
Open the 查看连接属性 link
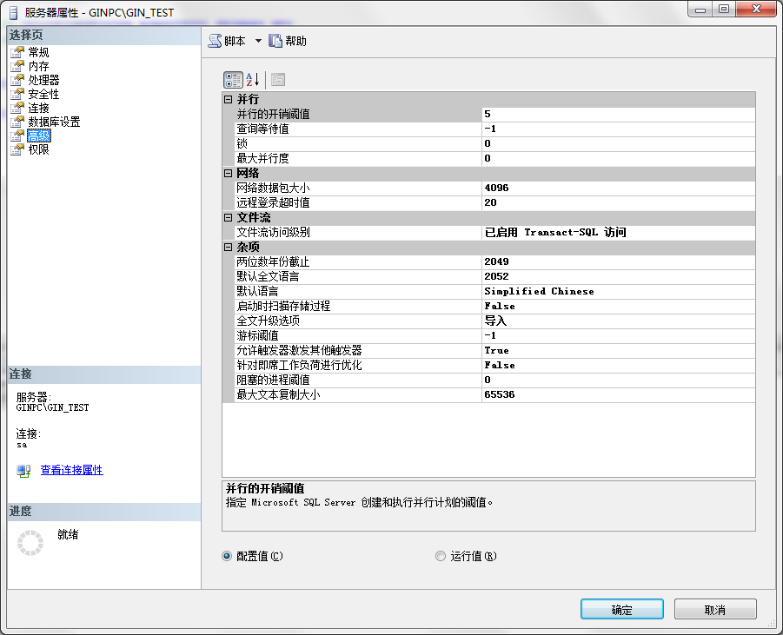71,470
